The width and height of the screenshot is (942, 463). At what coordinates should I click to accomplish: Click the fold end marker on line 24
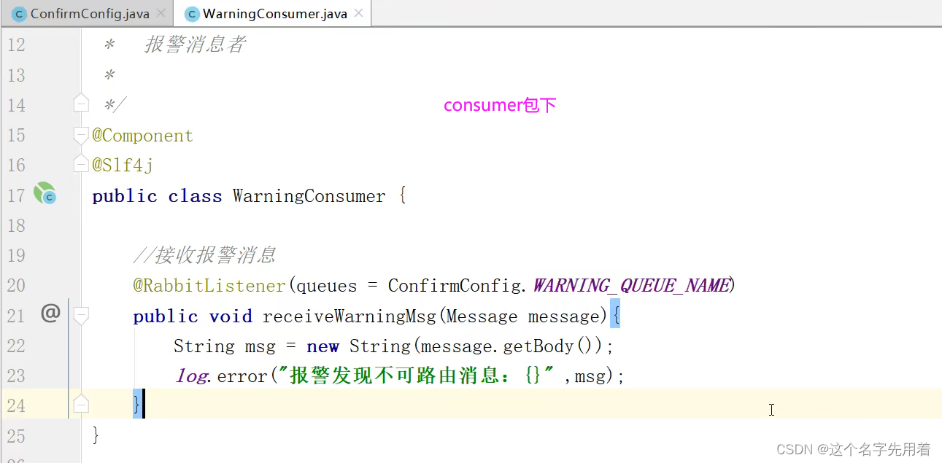[x=81, y=404]
